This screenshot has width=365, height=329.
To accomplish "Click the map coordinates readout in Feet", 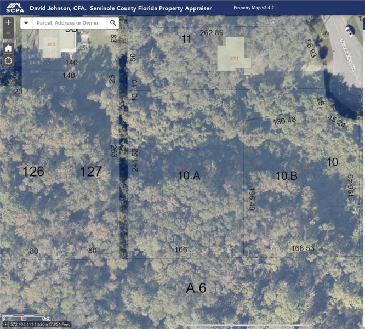I will coord(40,324).
